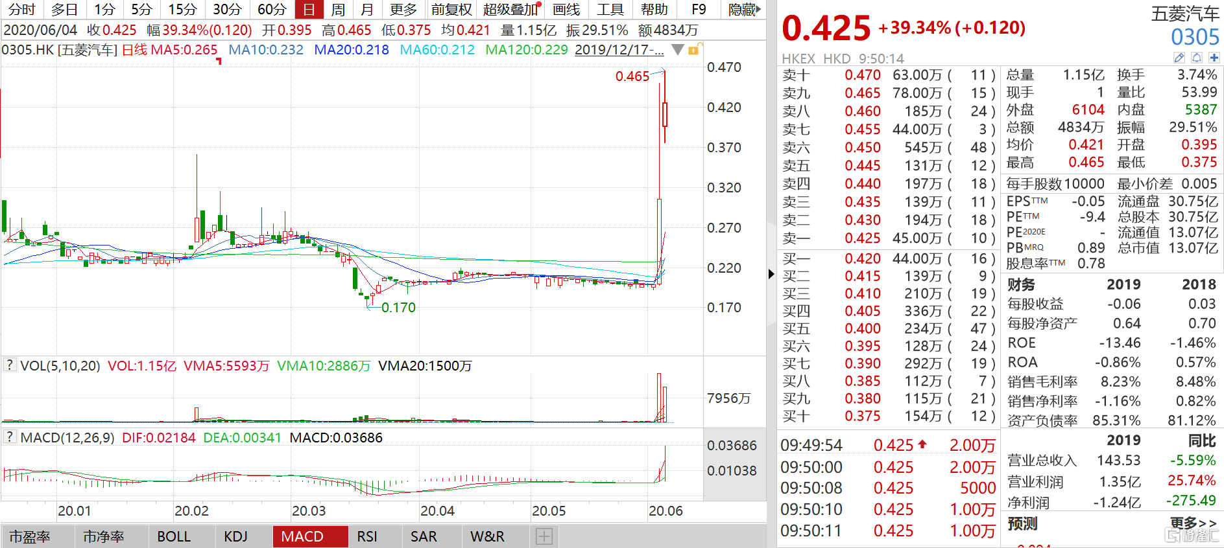Switch indicator to 市盈率
Viewport: 1224px width, 548px height.
pyautogui.click(x=30, y=536)
